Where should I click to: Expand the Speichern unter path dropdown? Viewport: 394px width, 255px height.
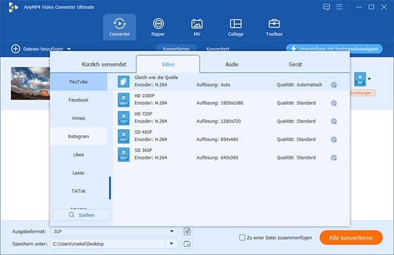pos(171,243)
